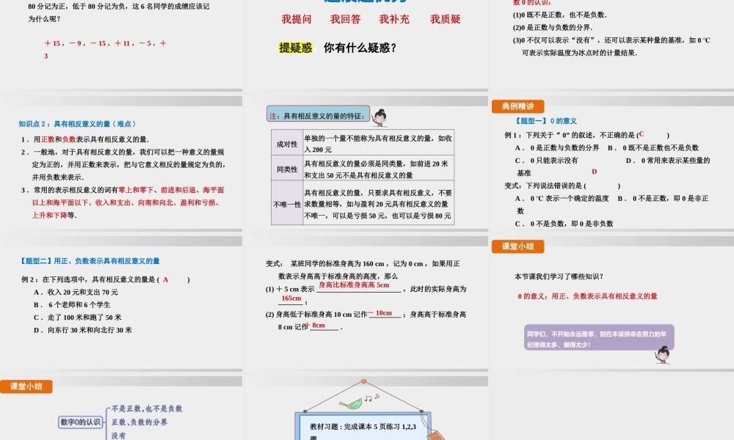Click the mind map branch 正数、负数的分界
734x440 pixels.
[139, 422]
